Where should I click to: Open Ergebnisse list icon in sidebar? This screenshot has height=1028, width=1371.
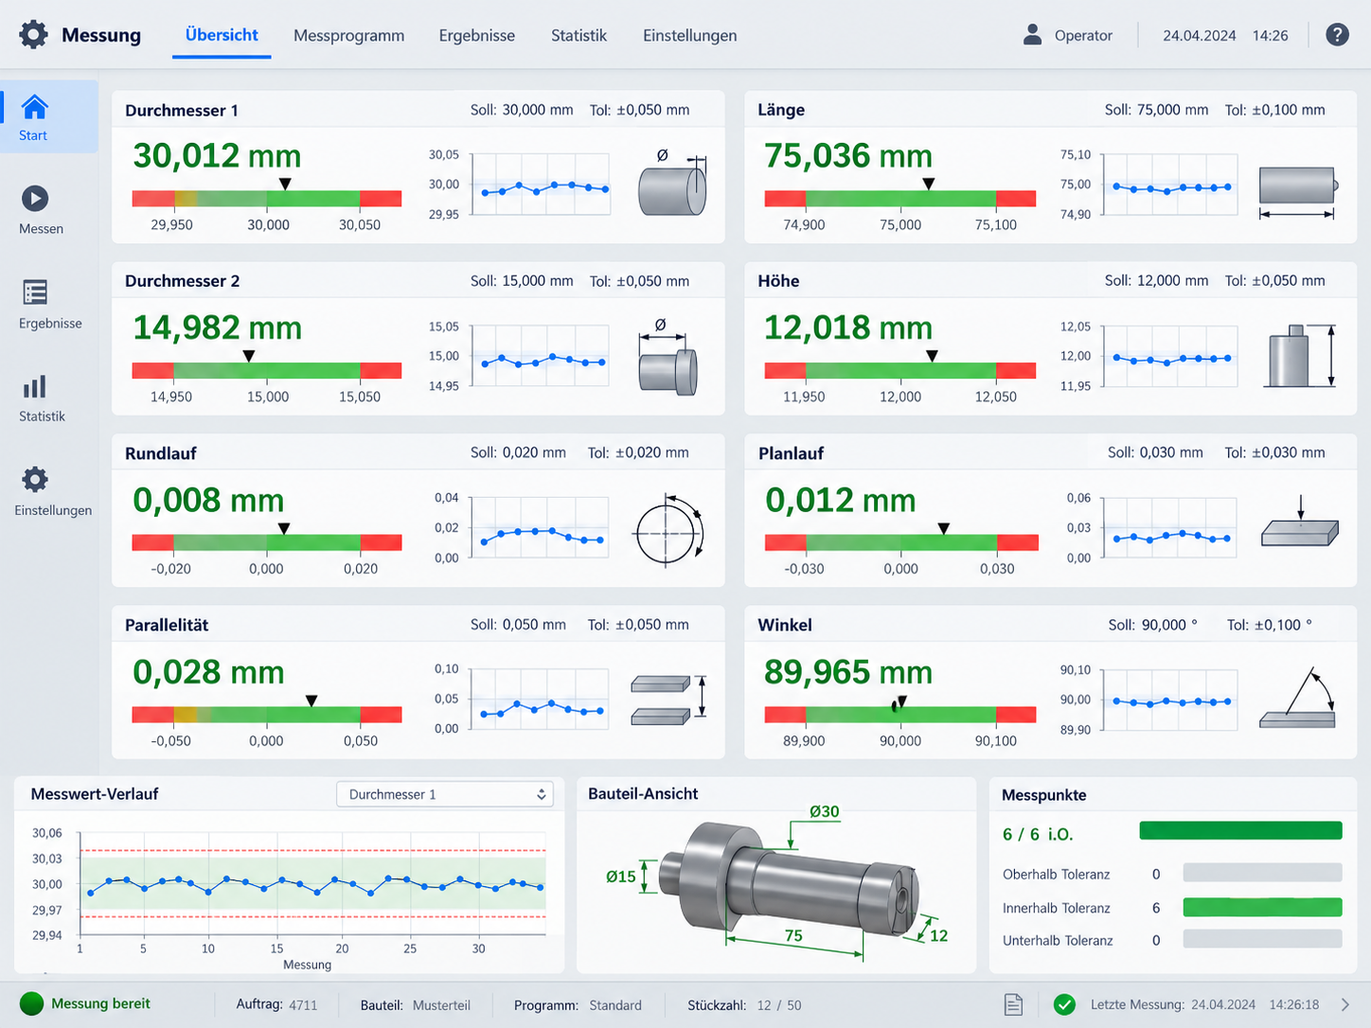[x=35, y=292]
